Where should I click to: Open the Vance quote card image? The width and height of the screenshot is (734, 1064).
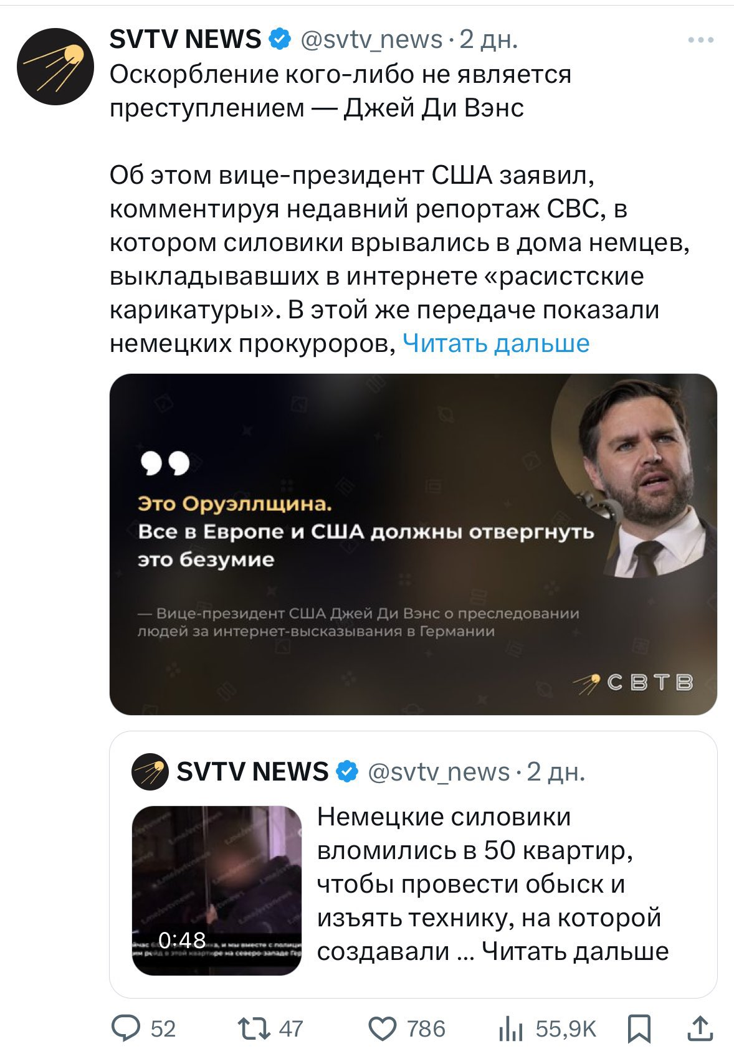[413, 544]
